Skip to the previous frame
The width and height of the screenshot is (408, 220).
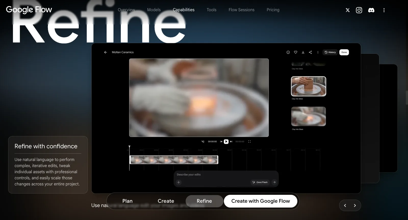point(221,142)
